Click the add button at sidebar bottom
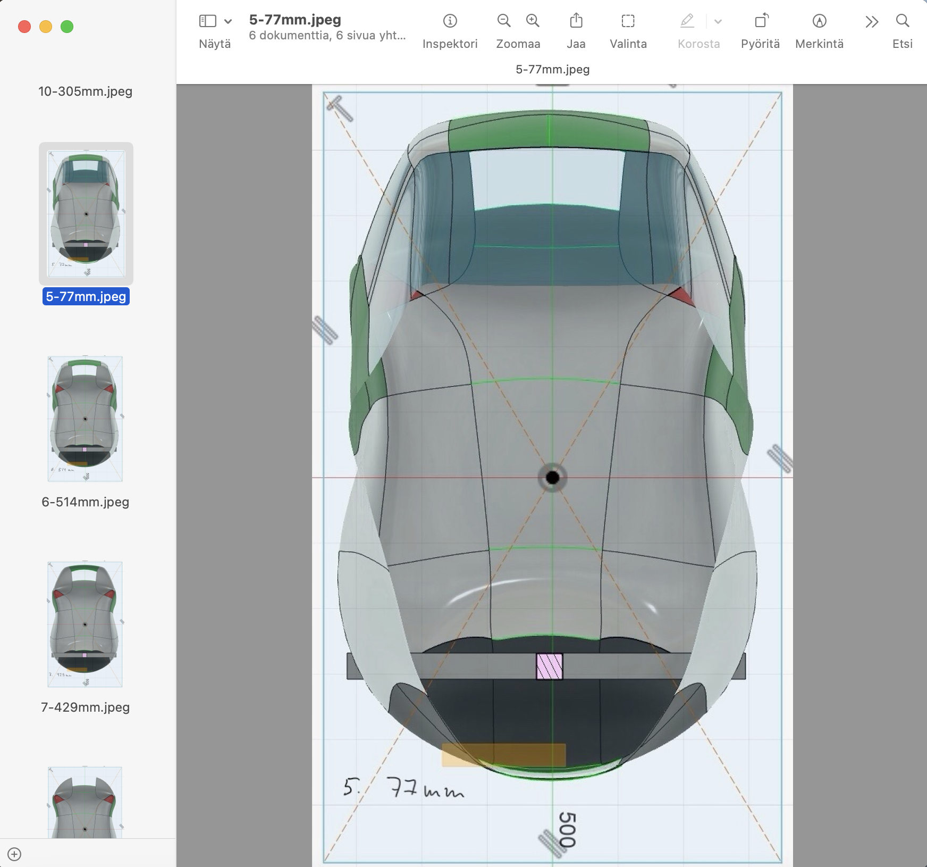Image resolution: width=927 pixels, height=867 pixels. (x=14, y=854)
